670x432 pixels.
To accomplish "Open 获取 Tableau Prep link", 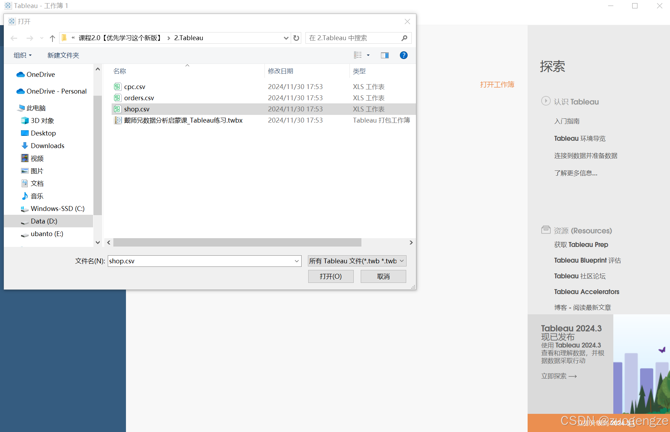I will (x=581, y=244).
